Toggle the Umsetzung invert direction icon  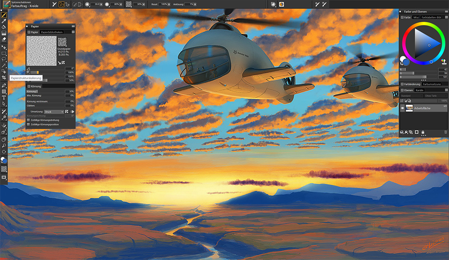[67, 111]
